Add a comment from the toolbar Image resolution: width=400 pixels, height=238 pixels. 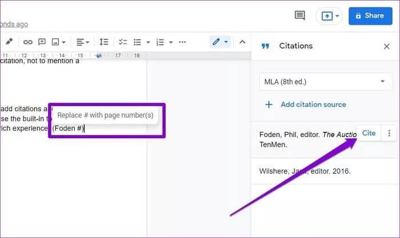tap(42, 42)
